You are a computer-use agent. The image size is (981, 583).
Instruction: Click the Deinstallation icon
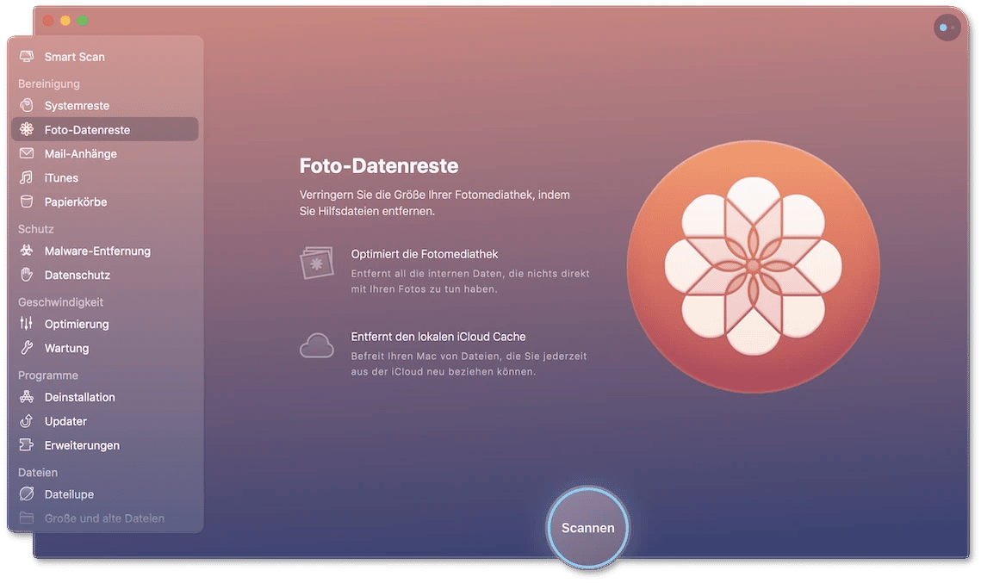(27, 397)
